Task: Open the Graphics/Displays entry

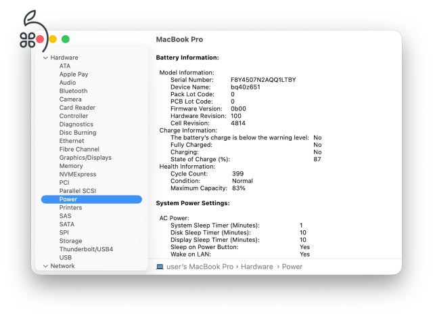Action: click(x=86, y=158)
